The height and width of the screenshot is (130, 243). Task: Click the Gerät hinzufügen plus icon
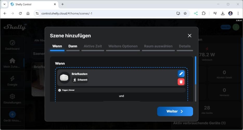(x=12, y=114)
